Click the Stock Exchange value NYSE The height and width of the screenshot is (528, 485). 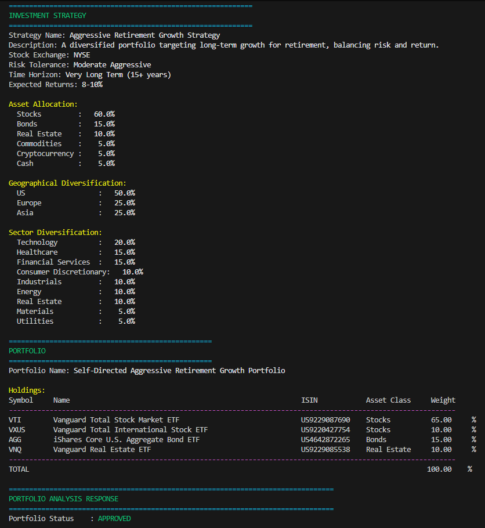[x=82, y=55]
